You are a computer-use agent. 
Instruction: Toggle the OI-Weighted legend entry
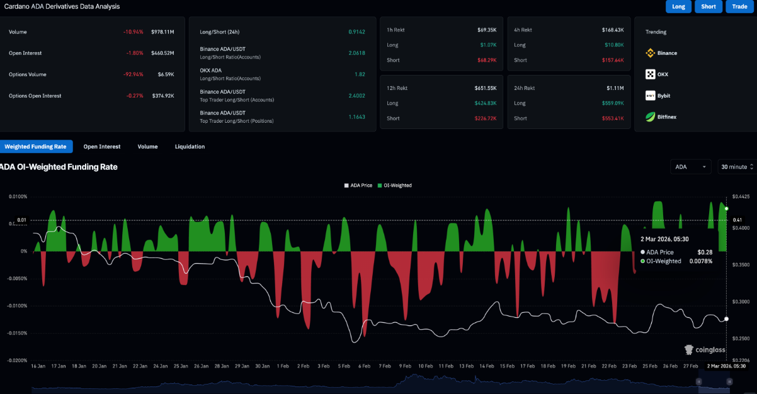(x=396, y=185)
